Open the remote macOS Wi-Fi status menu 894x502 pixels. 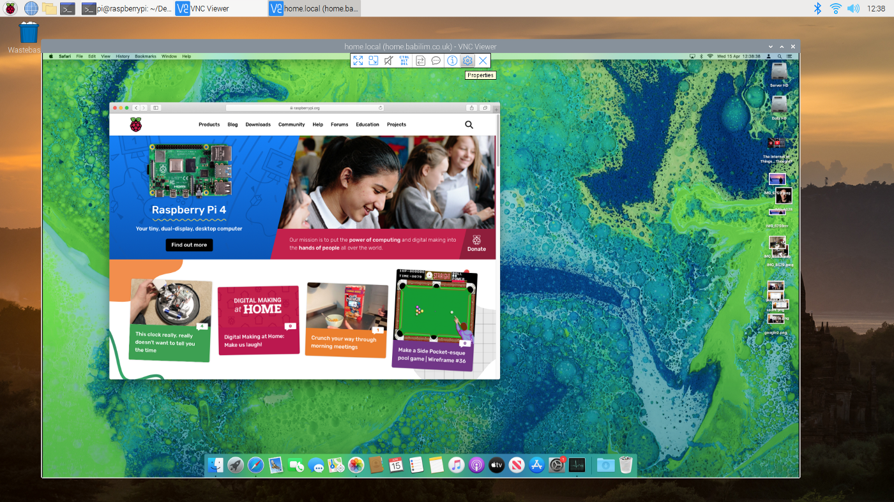coord(710,56)
